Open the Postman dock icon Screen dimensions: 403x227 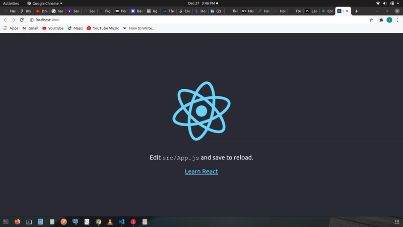(63, 221)
